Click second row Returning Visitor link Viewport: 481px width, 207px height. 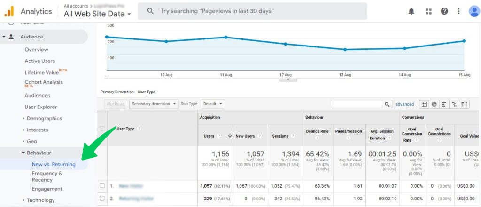tap(136, 199)
